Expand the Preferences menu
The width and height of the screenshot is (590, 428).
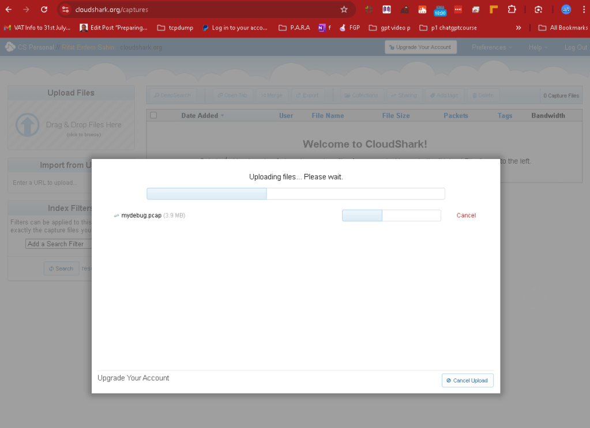click(491, 47)
